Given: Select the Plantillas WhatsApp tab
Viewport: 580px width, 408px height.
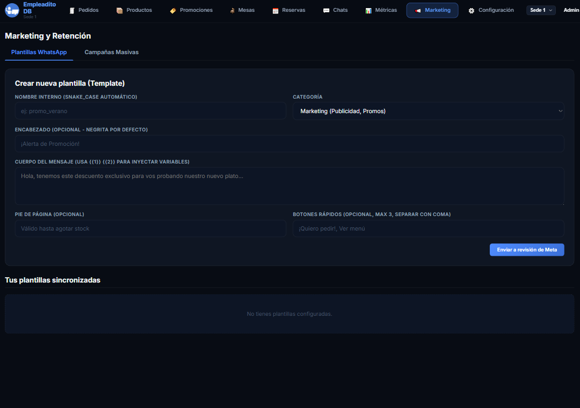Looking at the screenshot, I should click(x=39, y=52).
